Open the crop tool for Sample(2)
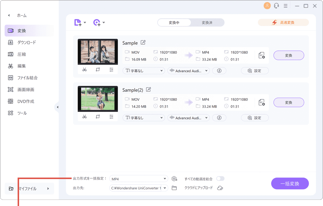This screenshot has height=206, width=323. tap(98, 116)
